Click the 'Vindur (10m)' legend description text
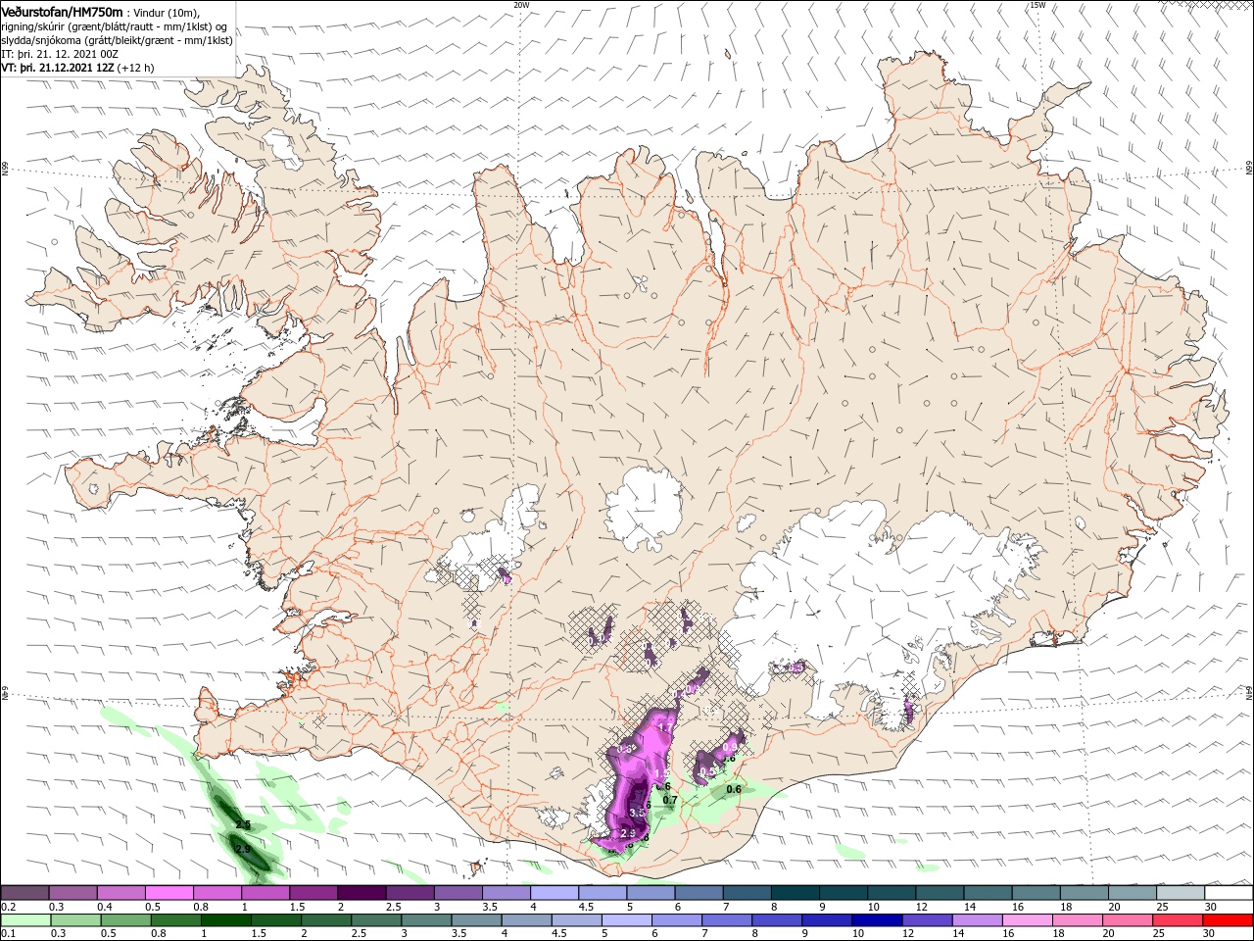 click(166, 13)
